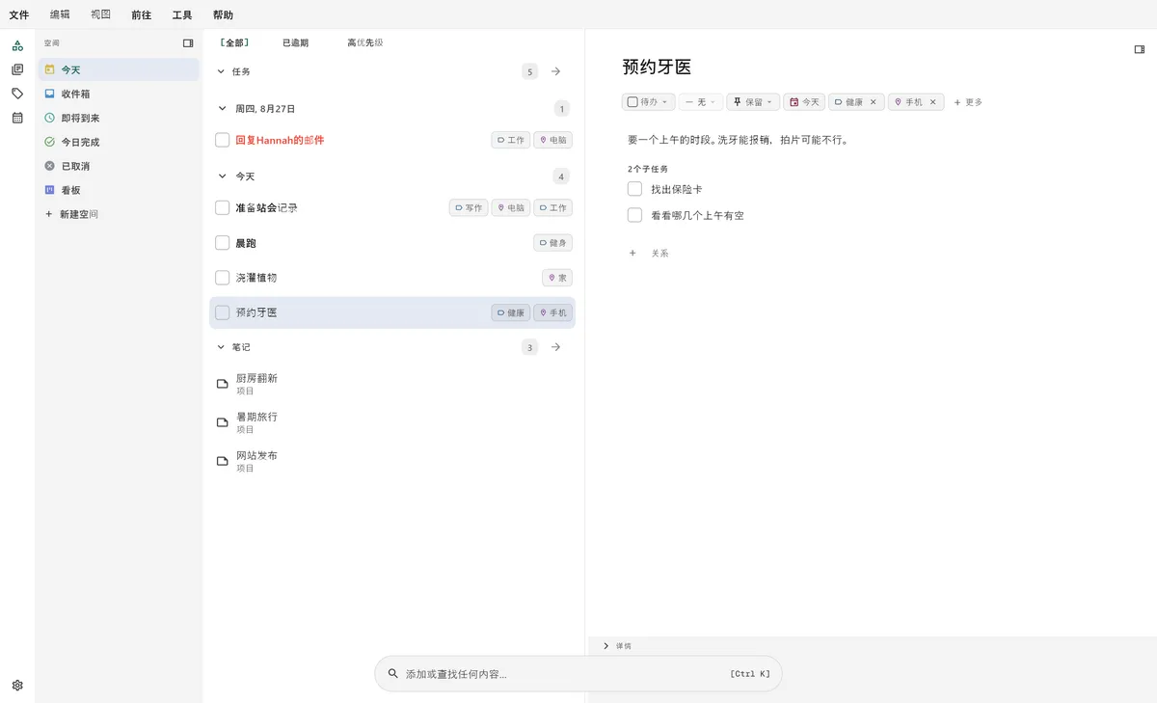1157x703 pixels.
Task: Create a new space with 新建空间
Action: [x=71, y=214]
